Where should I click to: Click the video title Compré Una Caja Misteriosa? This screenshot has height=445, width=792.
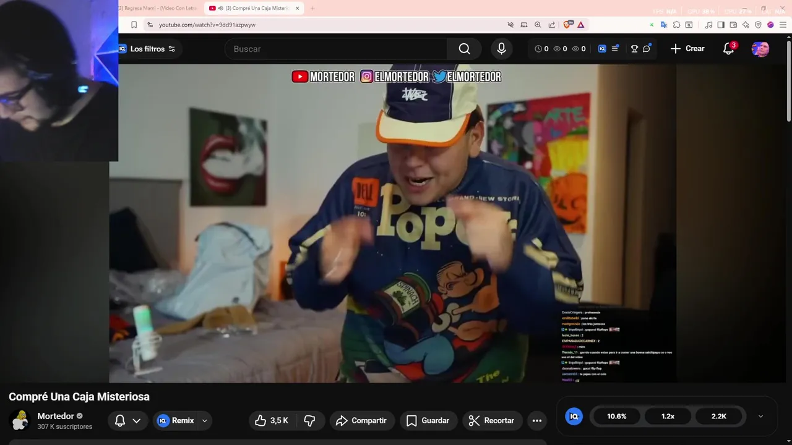tap(79, 397)
